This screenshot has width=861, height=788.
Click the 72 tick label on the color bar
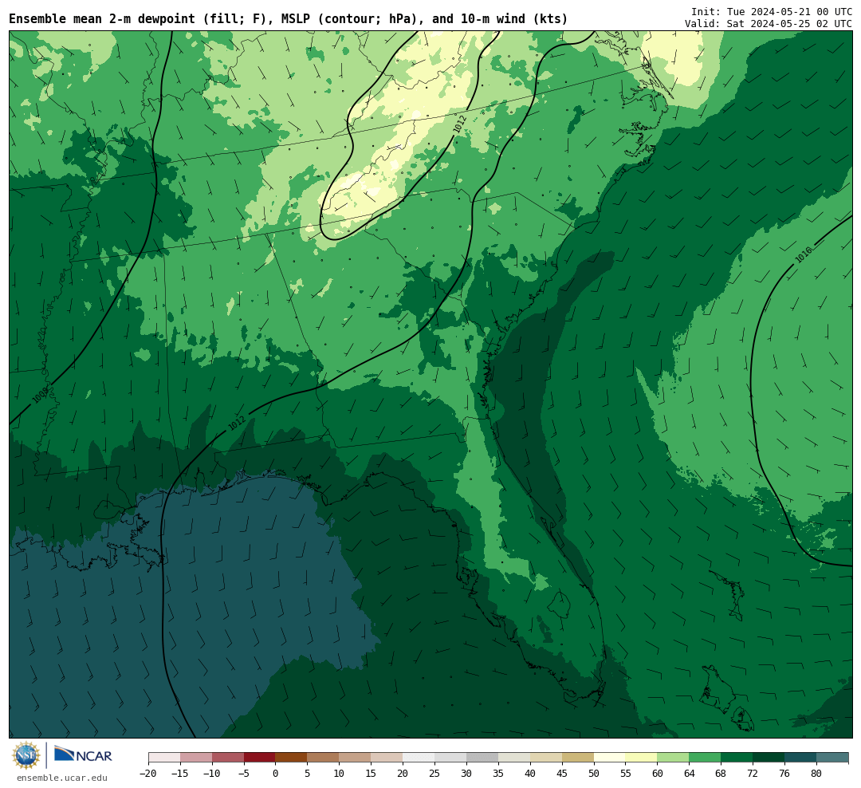tap(753, 774)
